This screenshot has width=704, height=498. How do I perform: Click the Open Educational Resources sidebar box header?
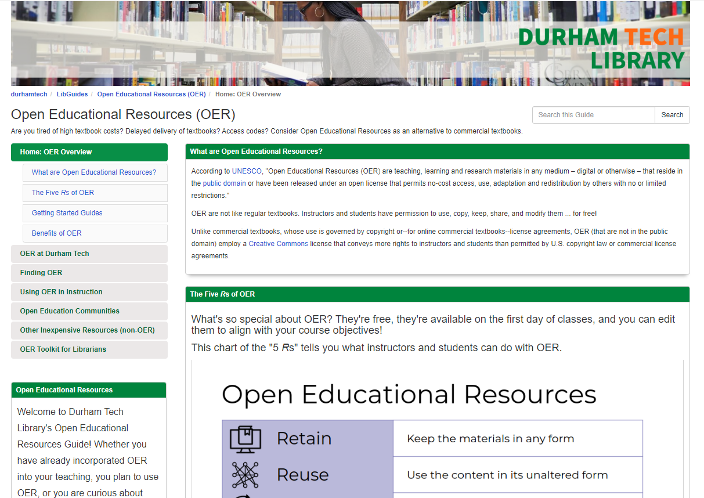click(x=89, y=390)
